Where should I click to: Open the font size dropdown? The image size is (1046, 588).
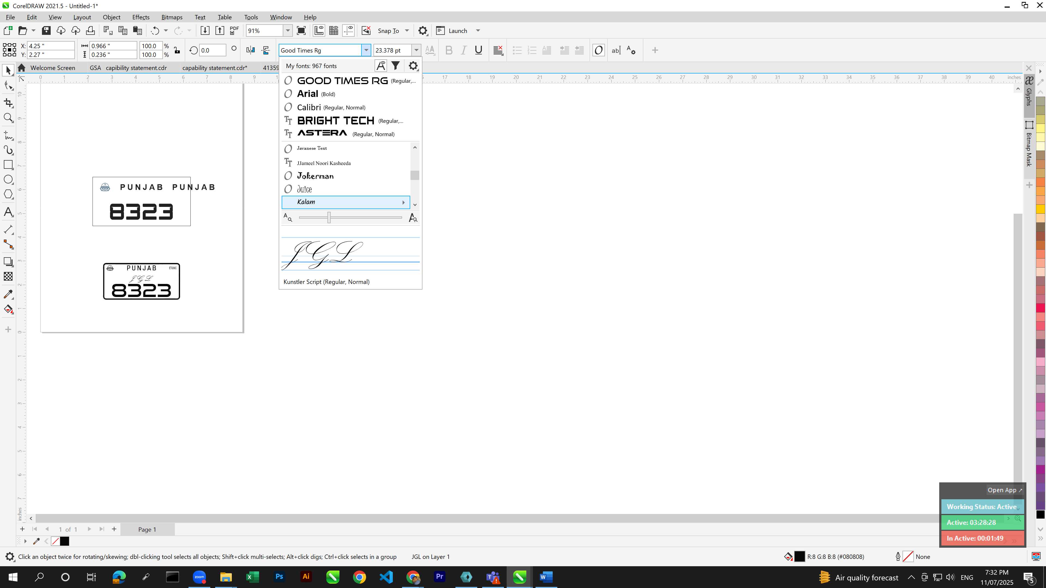[416, 50]
